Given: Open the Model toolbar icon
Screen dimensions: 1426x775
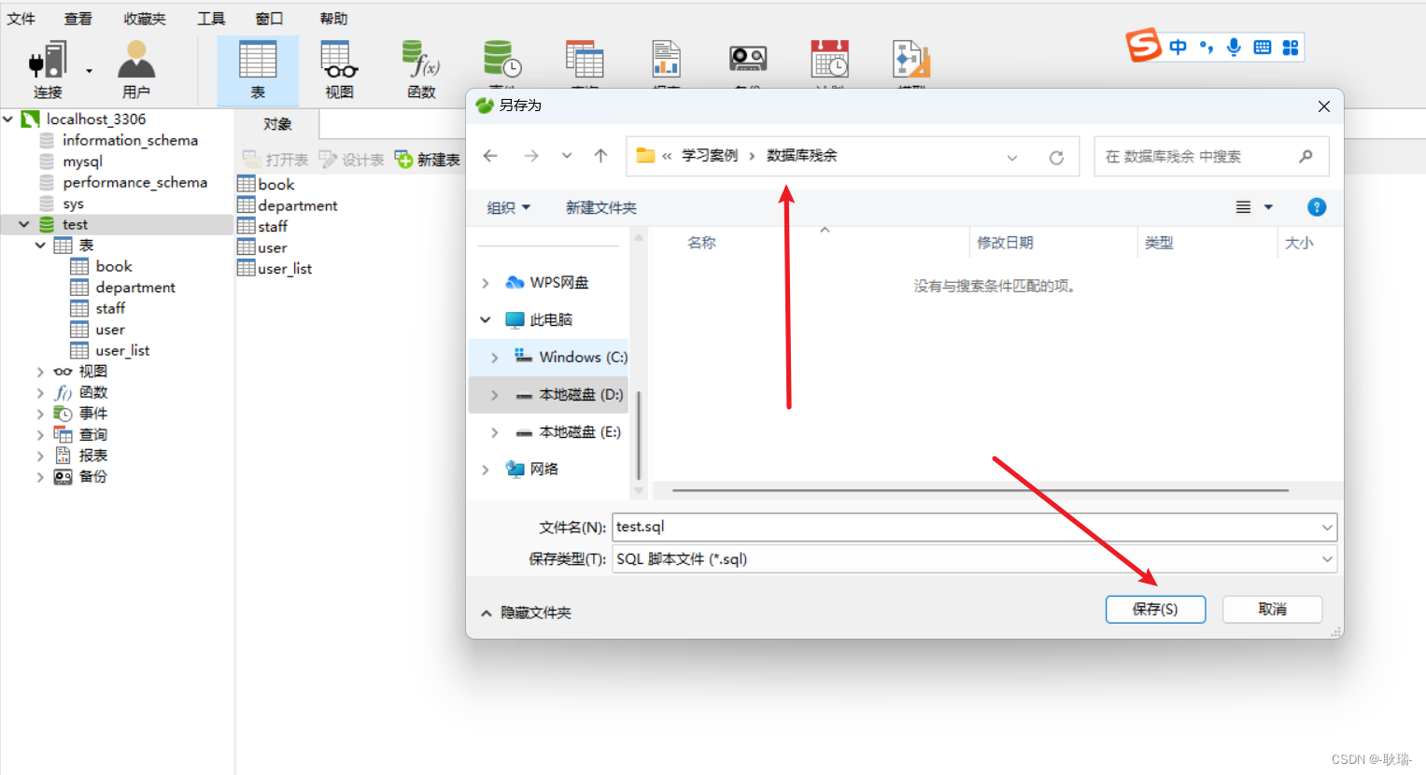Looking at the screenshot, I should [x=911, y=60].
